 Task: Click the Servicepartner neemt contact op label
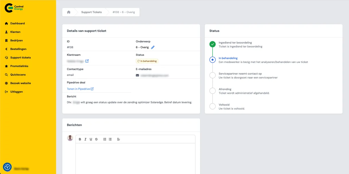[240, 74]
